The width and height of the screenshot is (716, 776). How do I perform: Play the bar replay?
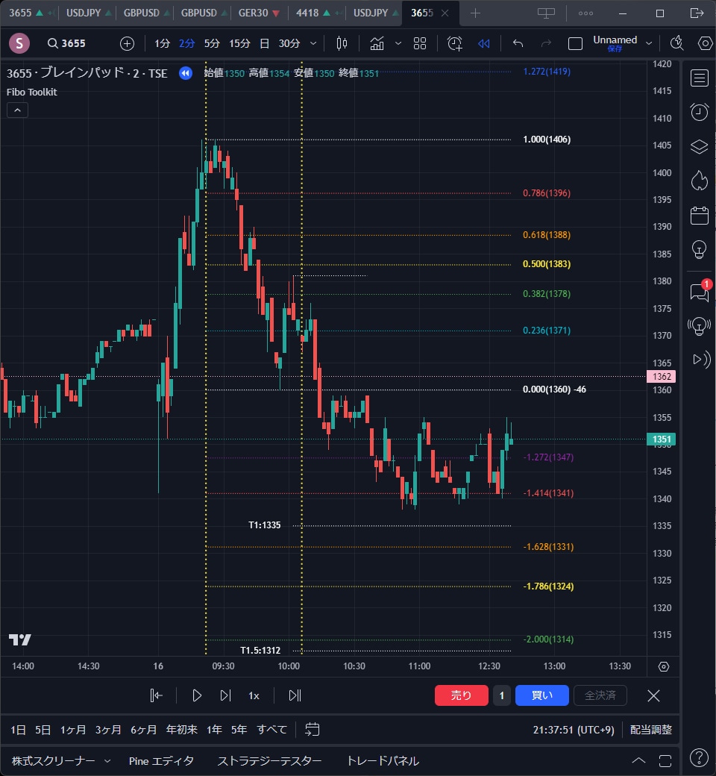coord(196,695)
